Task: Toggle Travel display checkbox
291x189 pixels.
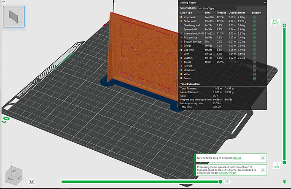Action: (254, 62)
